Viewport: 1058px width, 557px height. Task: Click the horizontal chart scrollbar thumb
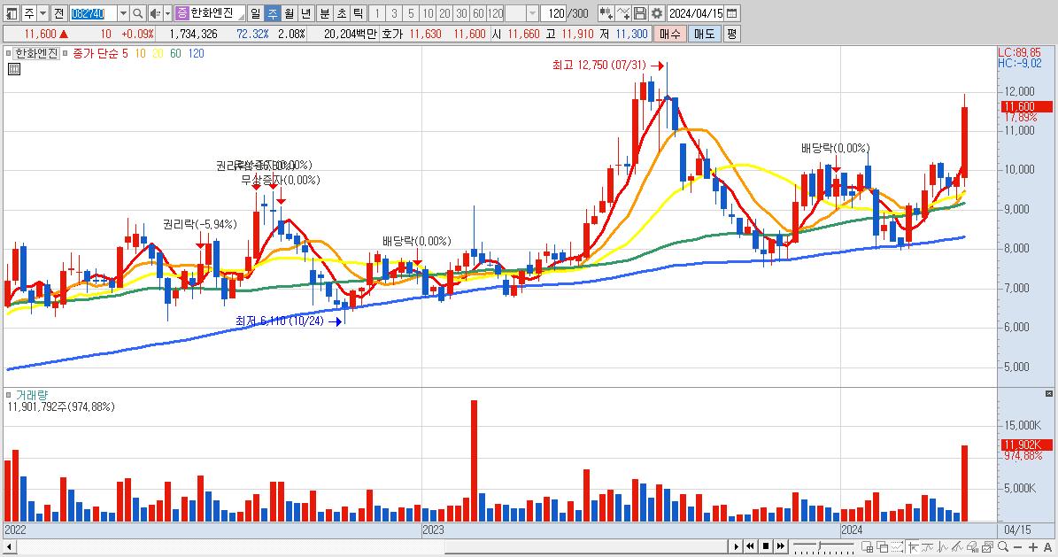586,546
